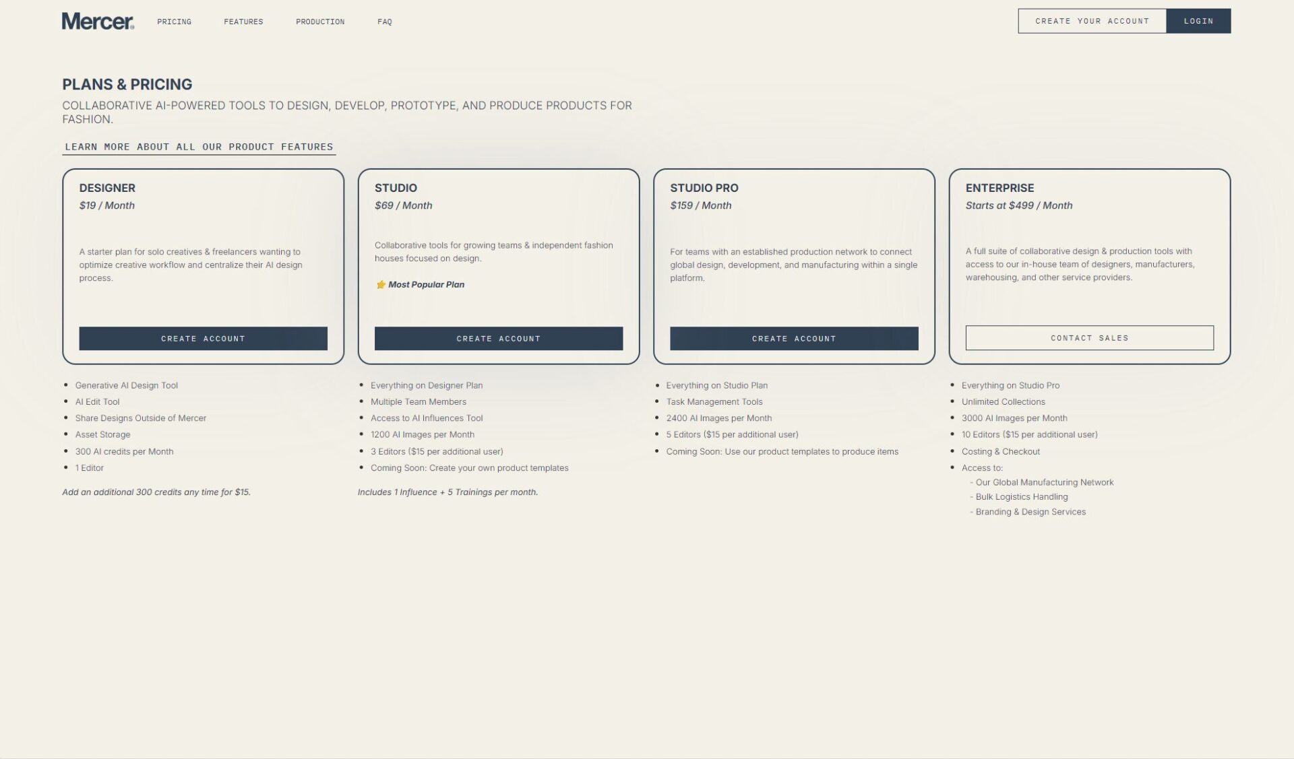This screenshot has width=1294, height=759.
Task: Click the Plans & Pricing heading
Action: coord(127,84)
